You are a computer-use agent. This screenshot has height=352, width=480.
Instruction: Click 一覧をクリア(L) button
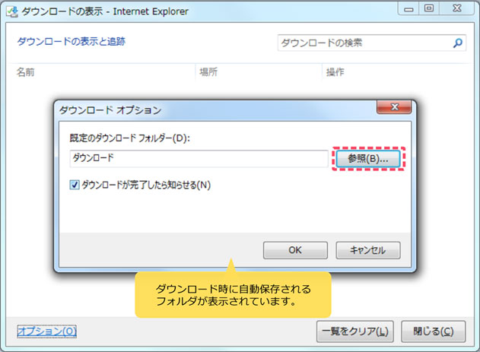[x=355, y=331]
